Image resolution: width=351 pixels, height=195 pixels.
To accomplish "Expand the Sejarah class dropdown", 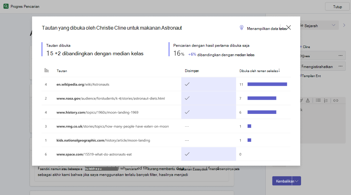I will (334, 25).
